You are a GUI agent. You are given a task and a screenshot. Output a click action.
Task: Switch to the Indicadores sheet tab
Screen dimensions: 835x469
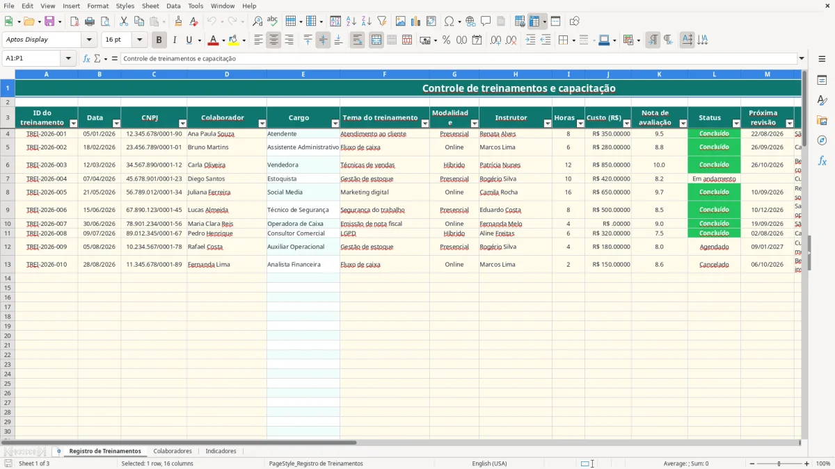pyautogui.click(x=221, y=452)
